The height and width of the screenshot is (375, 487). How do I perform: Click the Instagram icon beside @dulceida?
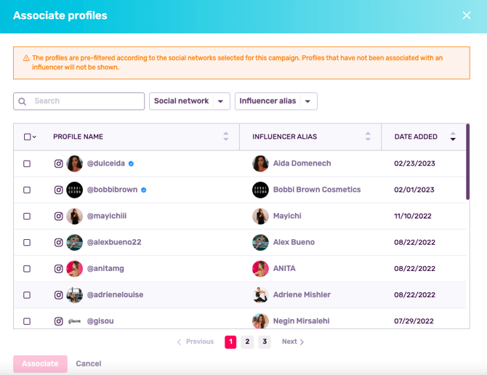(x=59, y=164)
